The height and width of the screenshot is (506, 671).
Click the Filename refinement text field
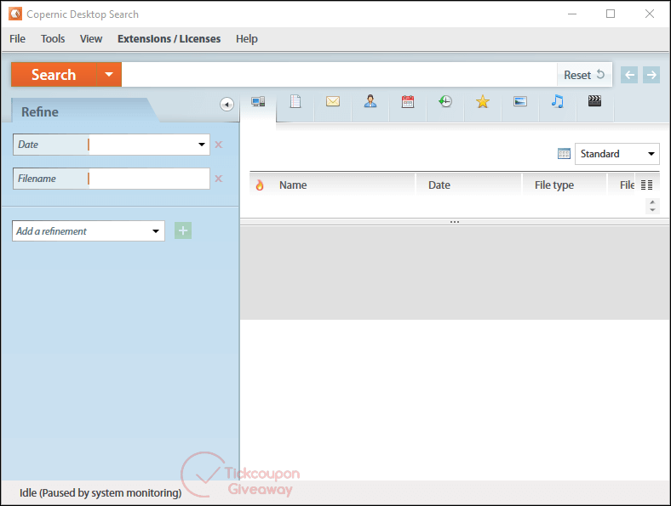pos(149,179)
